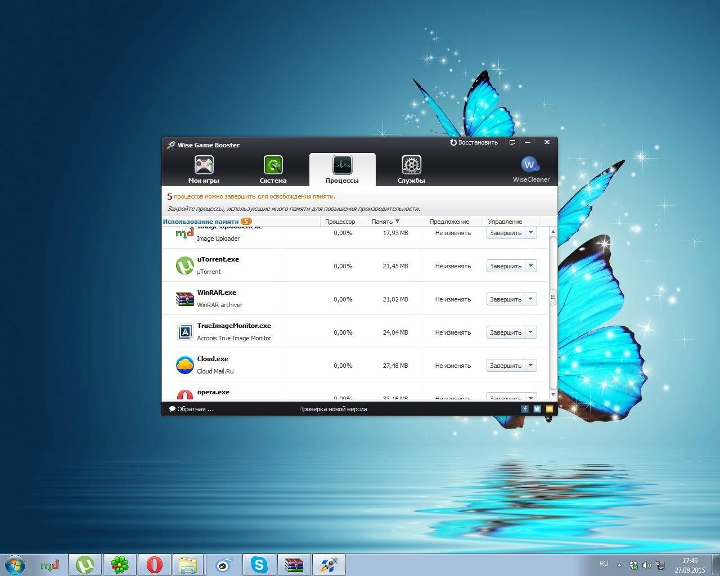Click the scrollbar up arrow in process list
This screenshot has height=576, width=720.
point(553,231)
